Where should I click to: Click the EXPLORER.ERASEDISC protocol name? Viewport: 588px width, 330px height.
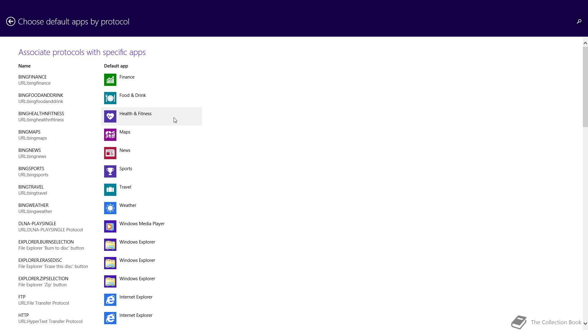coord(40,260)
